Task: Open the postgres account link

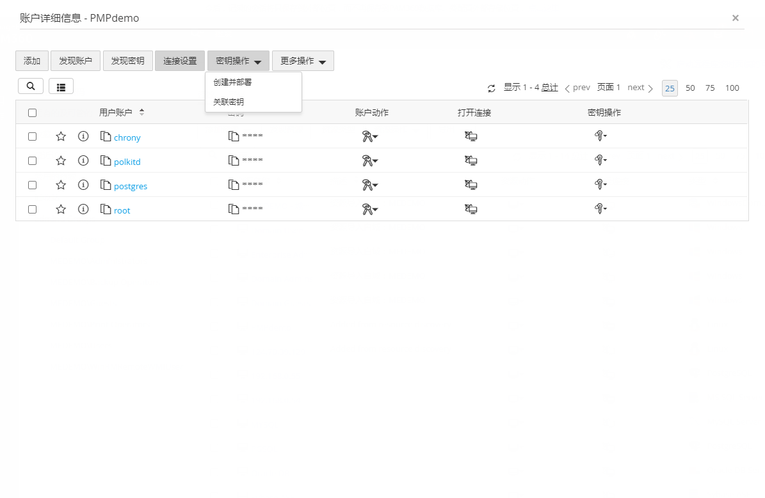Action: [x=131, y=186]
